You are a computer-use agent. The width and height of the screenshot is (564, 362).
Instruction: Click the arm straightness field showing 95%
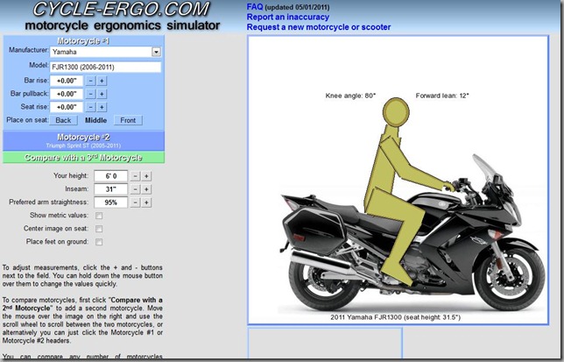pyautogui.click(x=110, y=202)
